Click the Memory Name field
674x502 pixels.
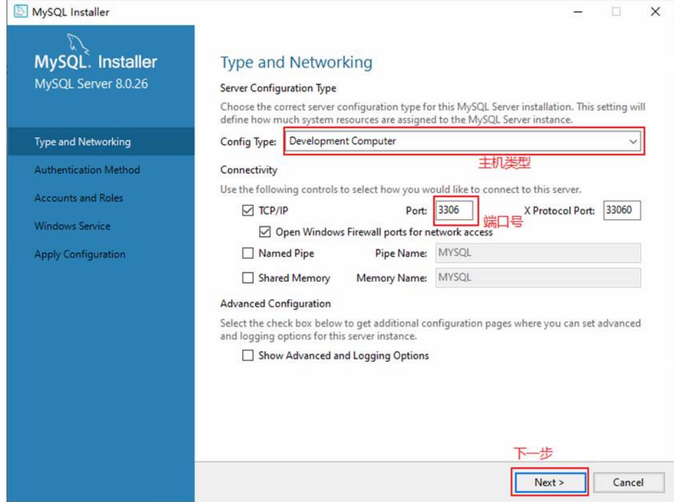click(x=538, y=278)
